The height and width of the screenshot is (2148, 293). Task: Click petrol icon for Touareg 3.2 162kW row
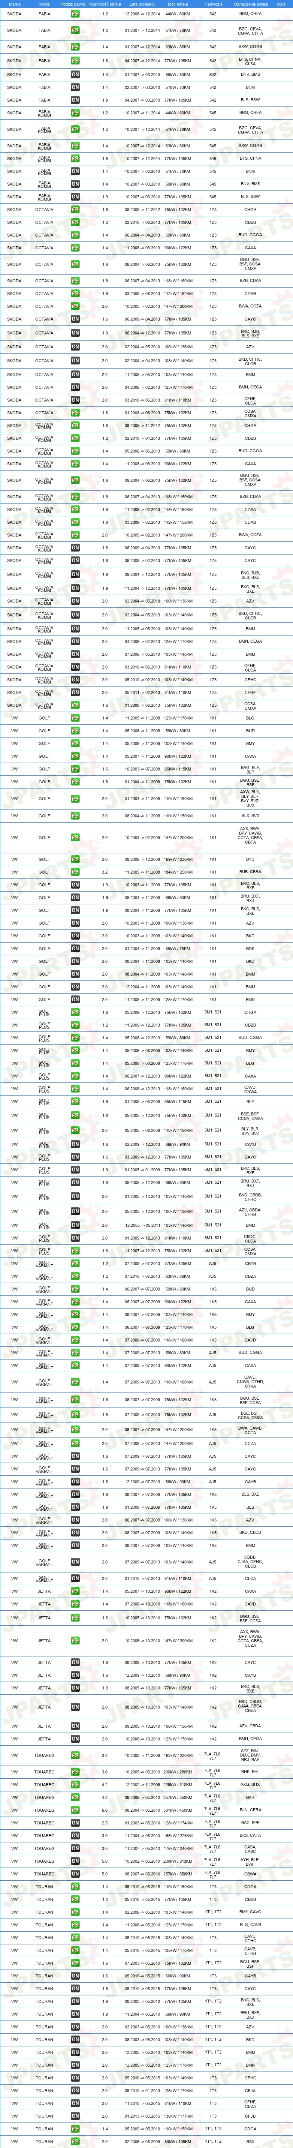(75, 1755)
